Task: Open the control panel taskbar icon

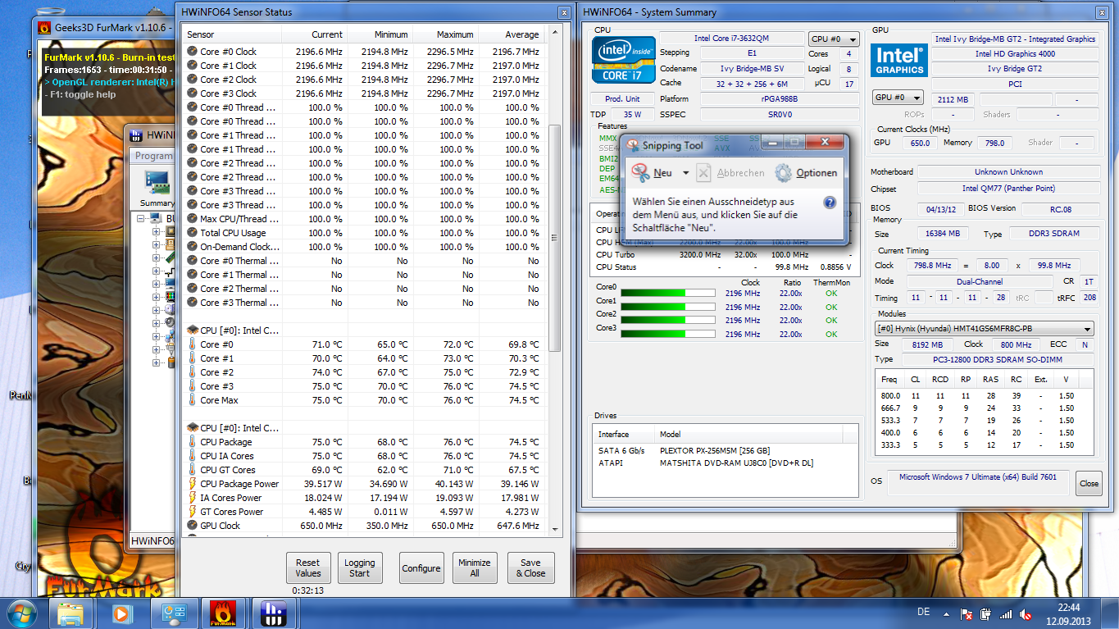Action: 173,613
